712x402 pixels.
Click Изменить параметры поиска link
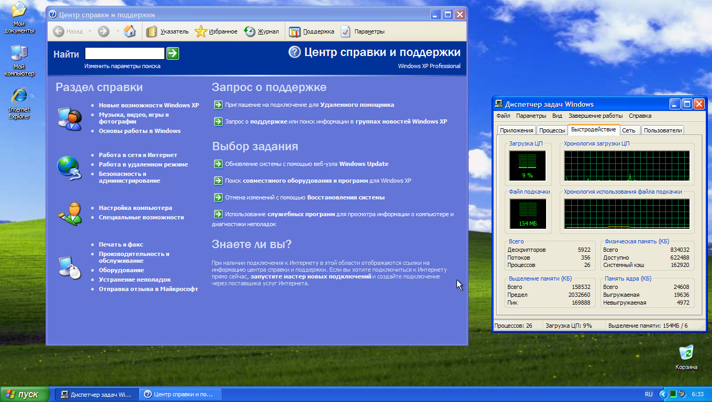(x=123, y=66)
